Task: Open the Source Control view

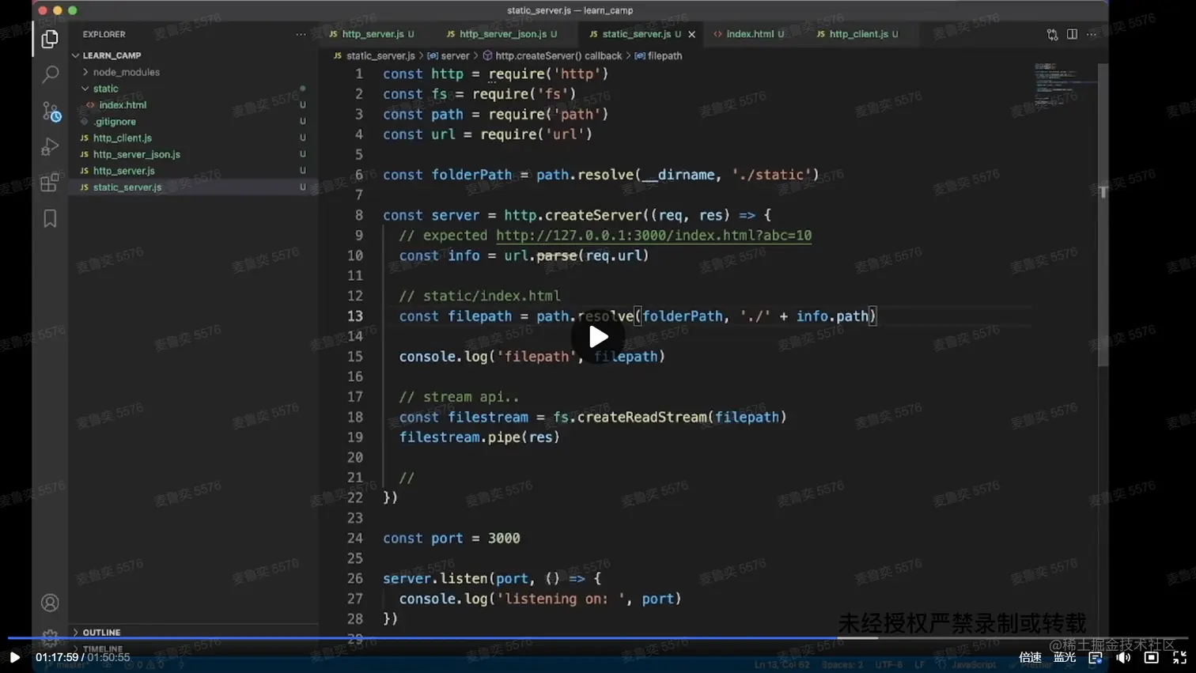Action: coord(51,112)
